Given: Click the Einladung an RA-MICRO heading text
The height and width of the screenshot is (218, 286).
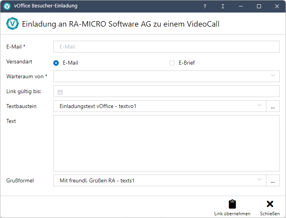Looking at the screenshot, I should coord(121,24).
